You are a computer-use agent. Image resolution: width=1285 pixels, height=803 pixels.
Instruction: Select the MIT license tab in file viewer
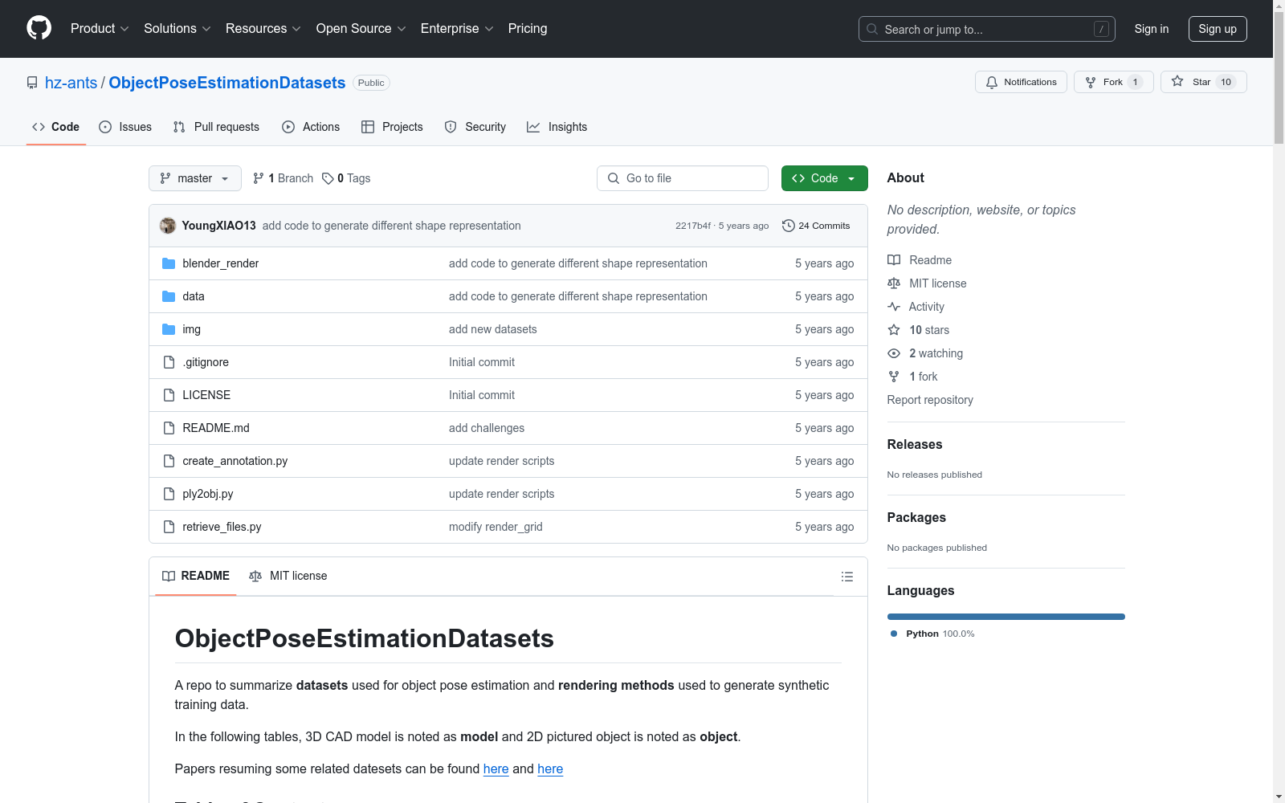click(x=288, y=576)
